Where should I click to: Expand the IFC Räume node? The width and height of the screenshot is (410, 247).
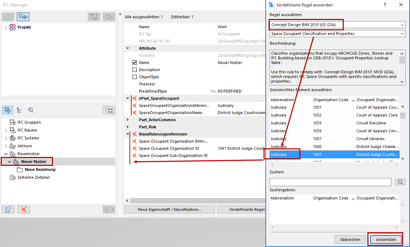(x=6, y=130)
